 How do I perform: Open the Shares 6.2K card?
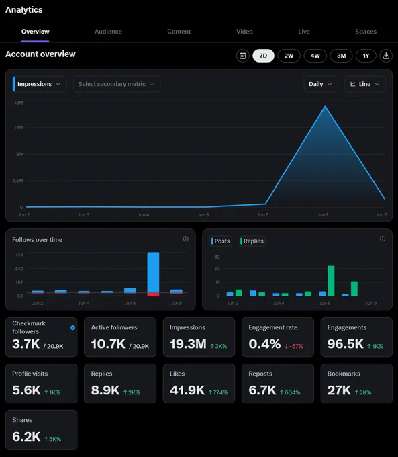tap(42, 429)
